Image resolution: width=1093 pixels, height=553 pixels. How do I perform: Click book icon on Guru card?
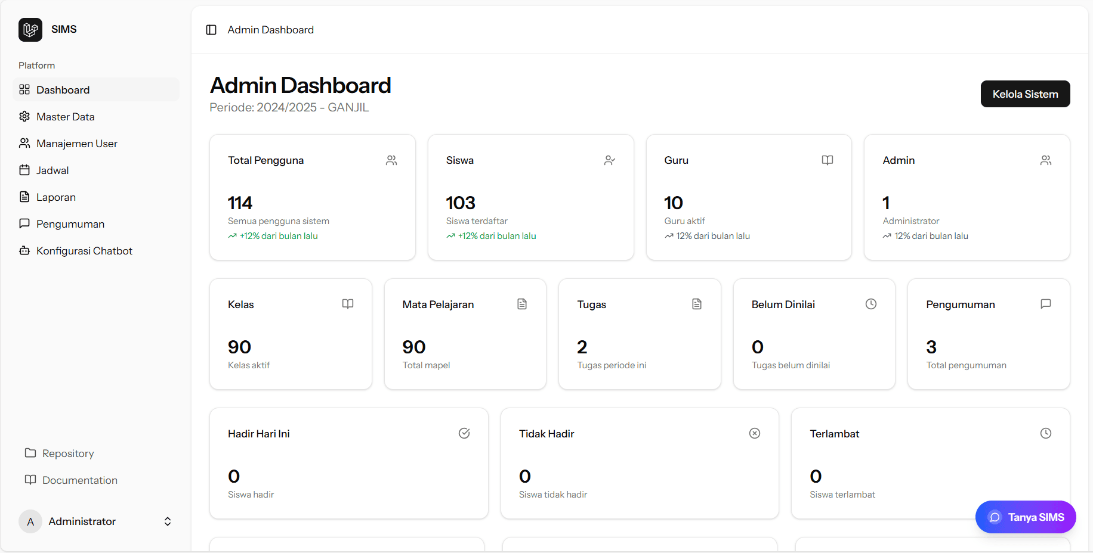[x=828, y=160]
